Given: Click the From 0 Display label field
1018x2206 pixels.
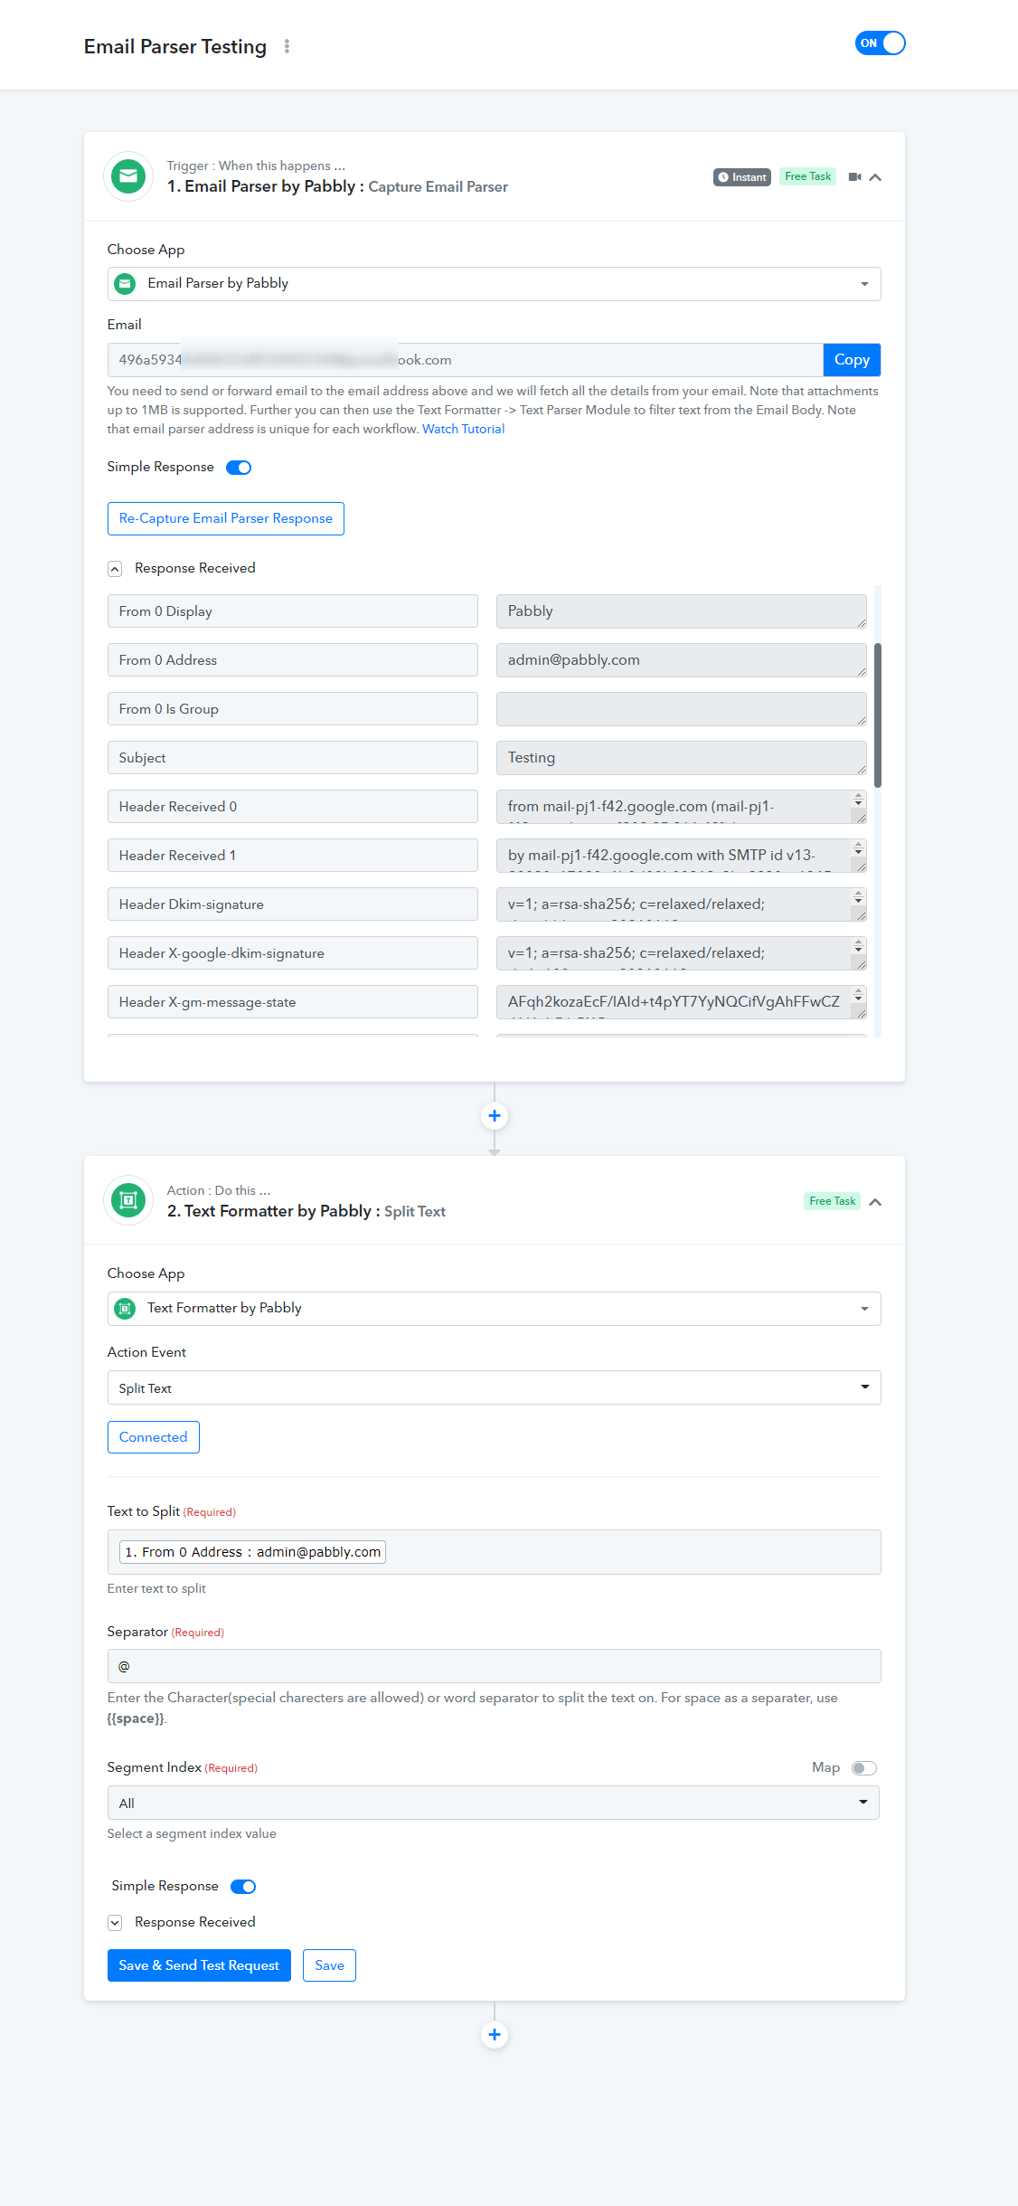Looking at the screenshot, I should tap(293, 611).
